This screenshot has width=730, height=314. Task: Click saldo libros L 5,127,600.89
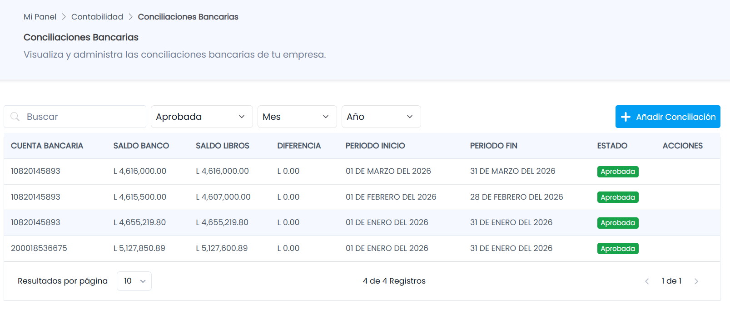pyautogui.click(x=222, y=248)
